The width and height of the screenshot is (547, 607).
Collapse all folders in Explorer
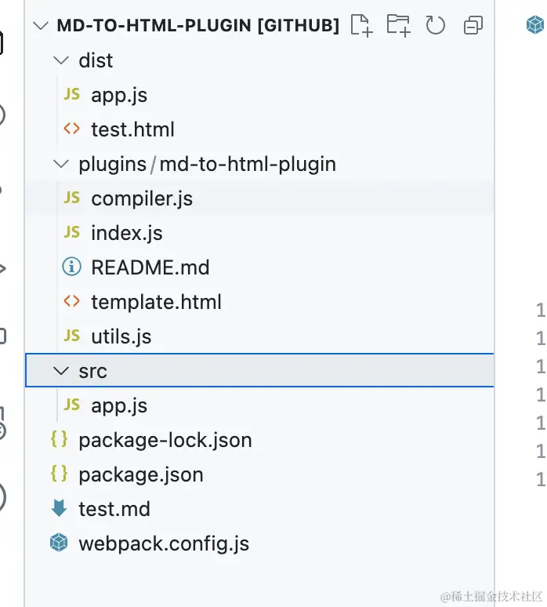pyautogui.click(x=473, y=25)
